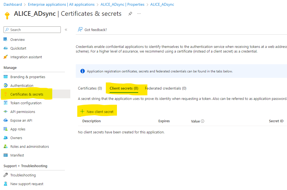Open Branding & properties
The width and height of the screenshot is (287, 190).
click(28, 77)
